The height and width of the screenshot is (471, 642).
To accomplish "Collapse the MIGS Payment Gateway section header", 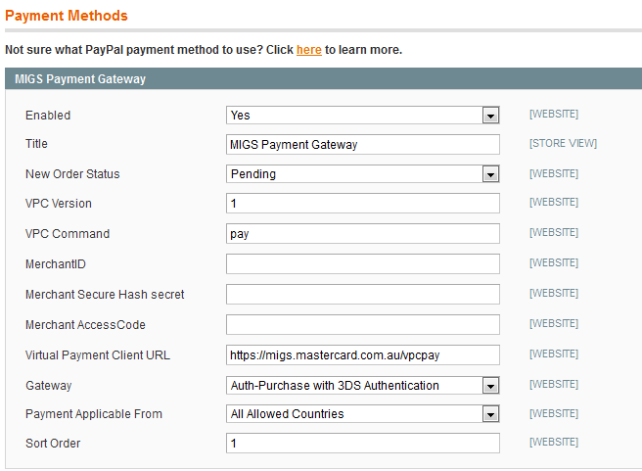I will click(324, 78).
